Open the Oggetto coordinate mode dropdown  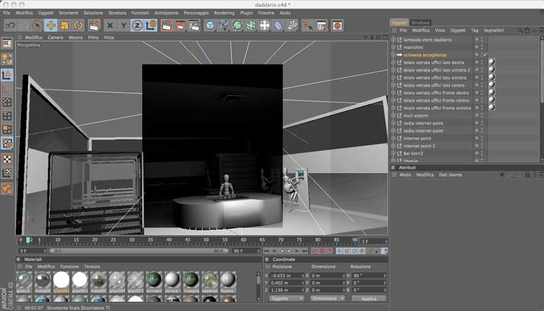pyautogui.click(x=286, y=298)
